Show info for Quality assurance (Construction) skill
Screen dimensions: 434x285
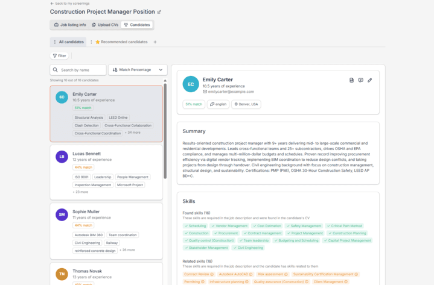click(307, 282)
